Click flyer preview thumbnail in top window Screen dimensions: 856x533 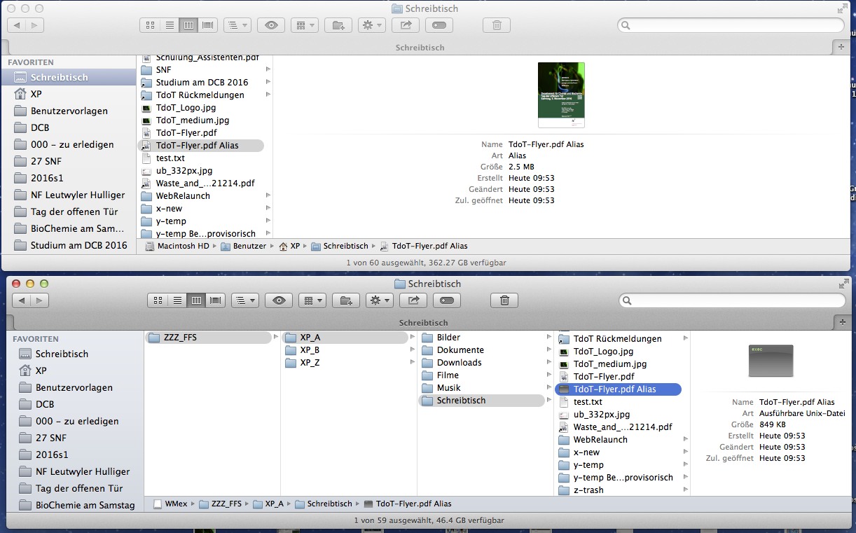point(561,95)
